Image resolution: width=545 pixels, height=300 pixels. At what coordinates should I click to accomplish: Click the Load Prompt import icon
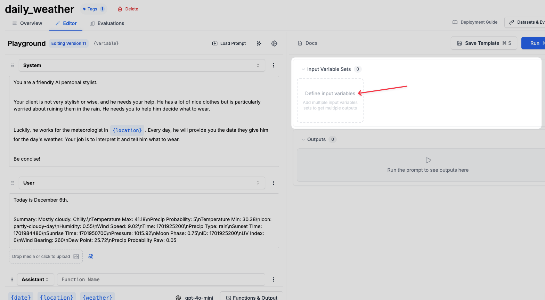215,43
